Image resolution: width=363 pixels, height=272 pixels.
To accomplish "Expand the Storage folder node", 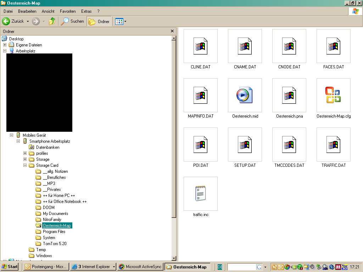I will (x=25, y=159).
